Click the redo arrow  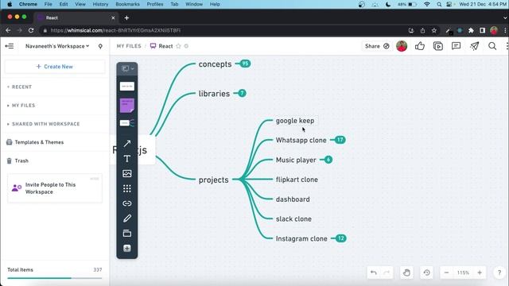pos(387,272)
